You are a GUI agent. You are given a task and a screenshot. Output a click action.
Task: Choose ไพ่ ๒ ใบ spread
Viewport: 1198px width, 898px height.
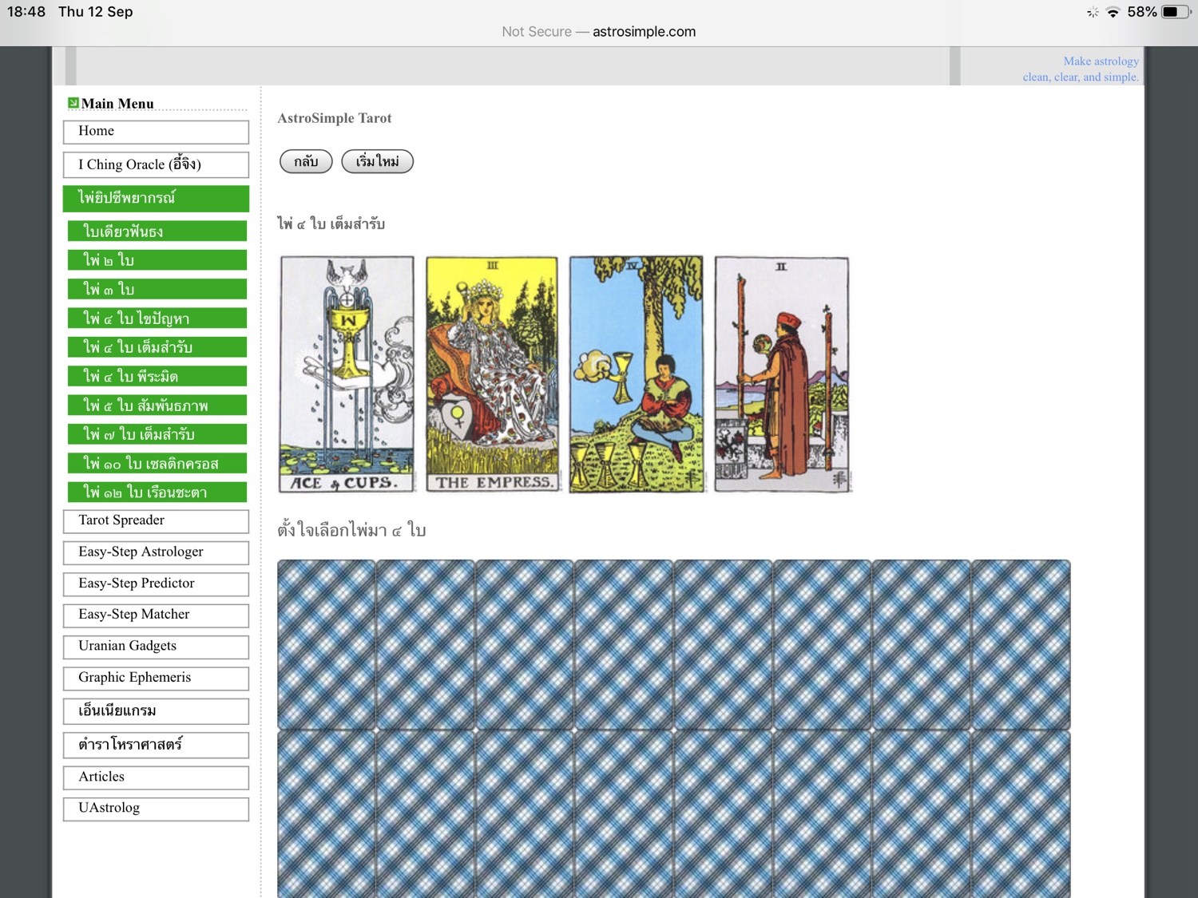[x=157, y=260]
